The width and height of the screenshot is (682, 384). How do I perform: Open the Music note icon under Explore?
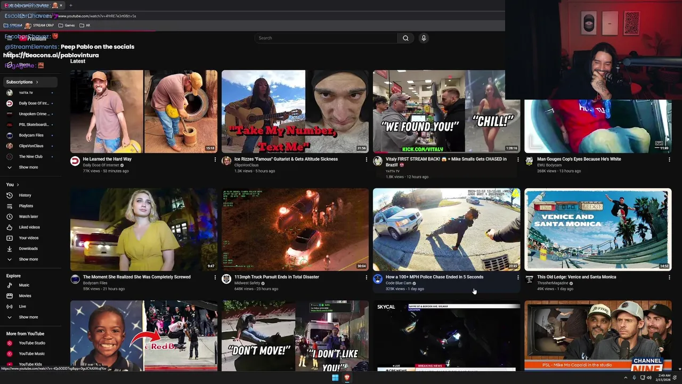pyautogui.click(x=9, y=285)
